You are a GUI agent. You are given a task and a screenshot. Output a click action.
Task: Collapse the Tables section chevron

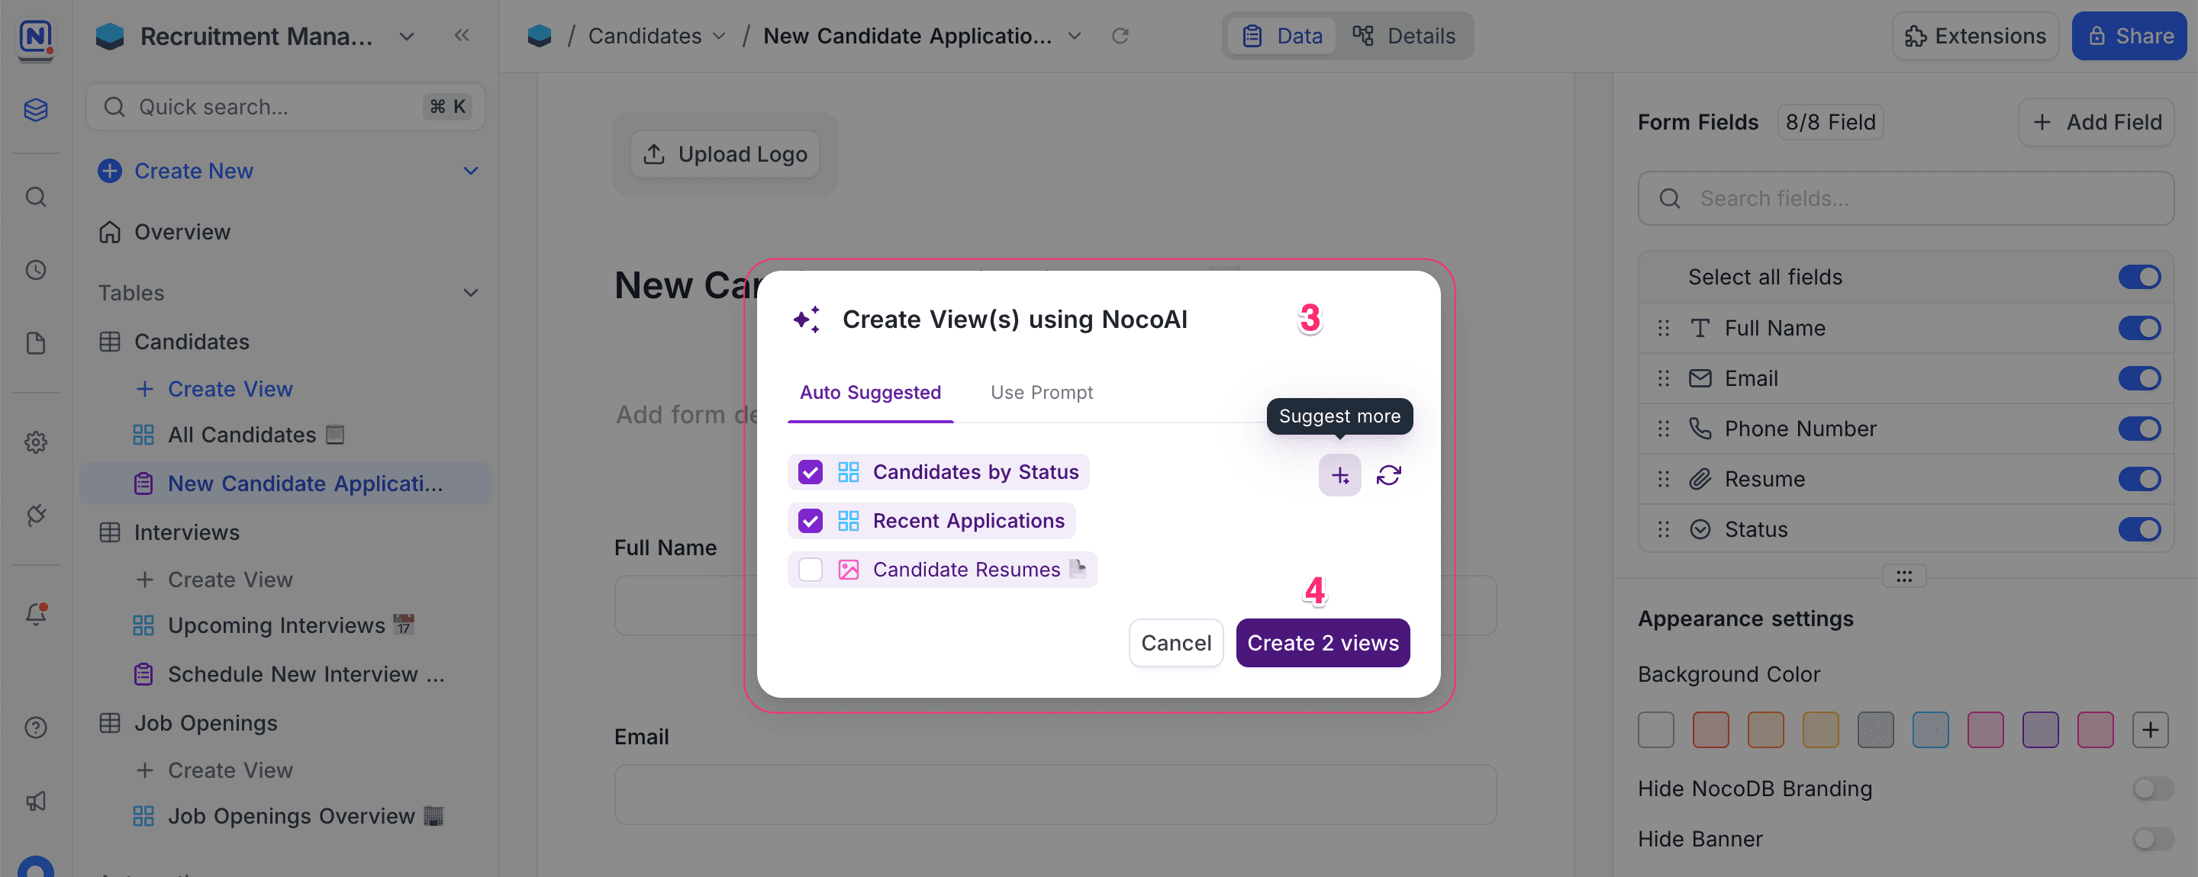coord(470,293)
